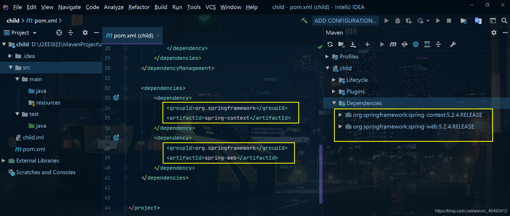Collapse the main folder
Screen dimensions: 510x216
[17, 79]
